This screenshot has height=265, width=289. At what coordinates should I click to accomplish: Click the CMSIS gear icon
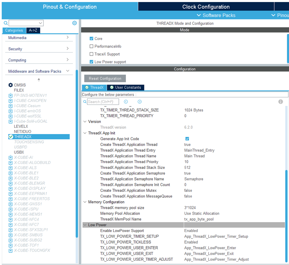point(10,85)
